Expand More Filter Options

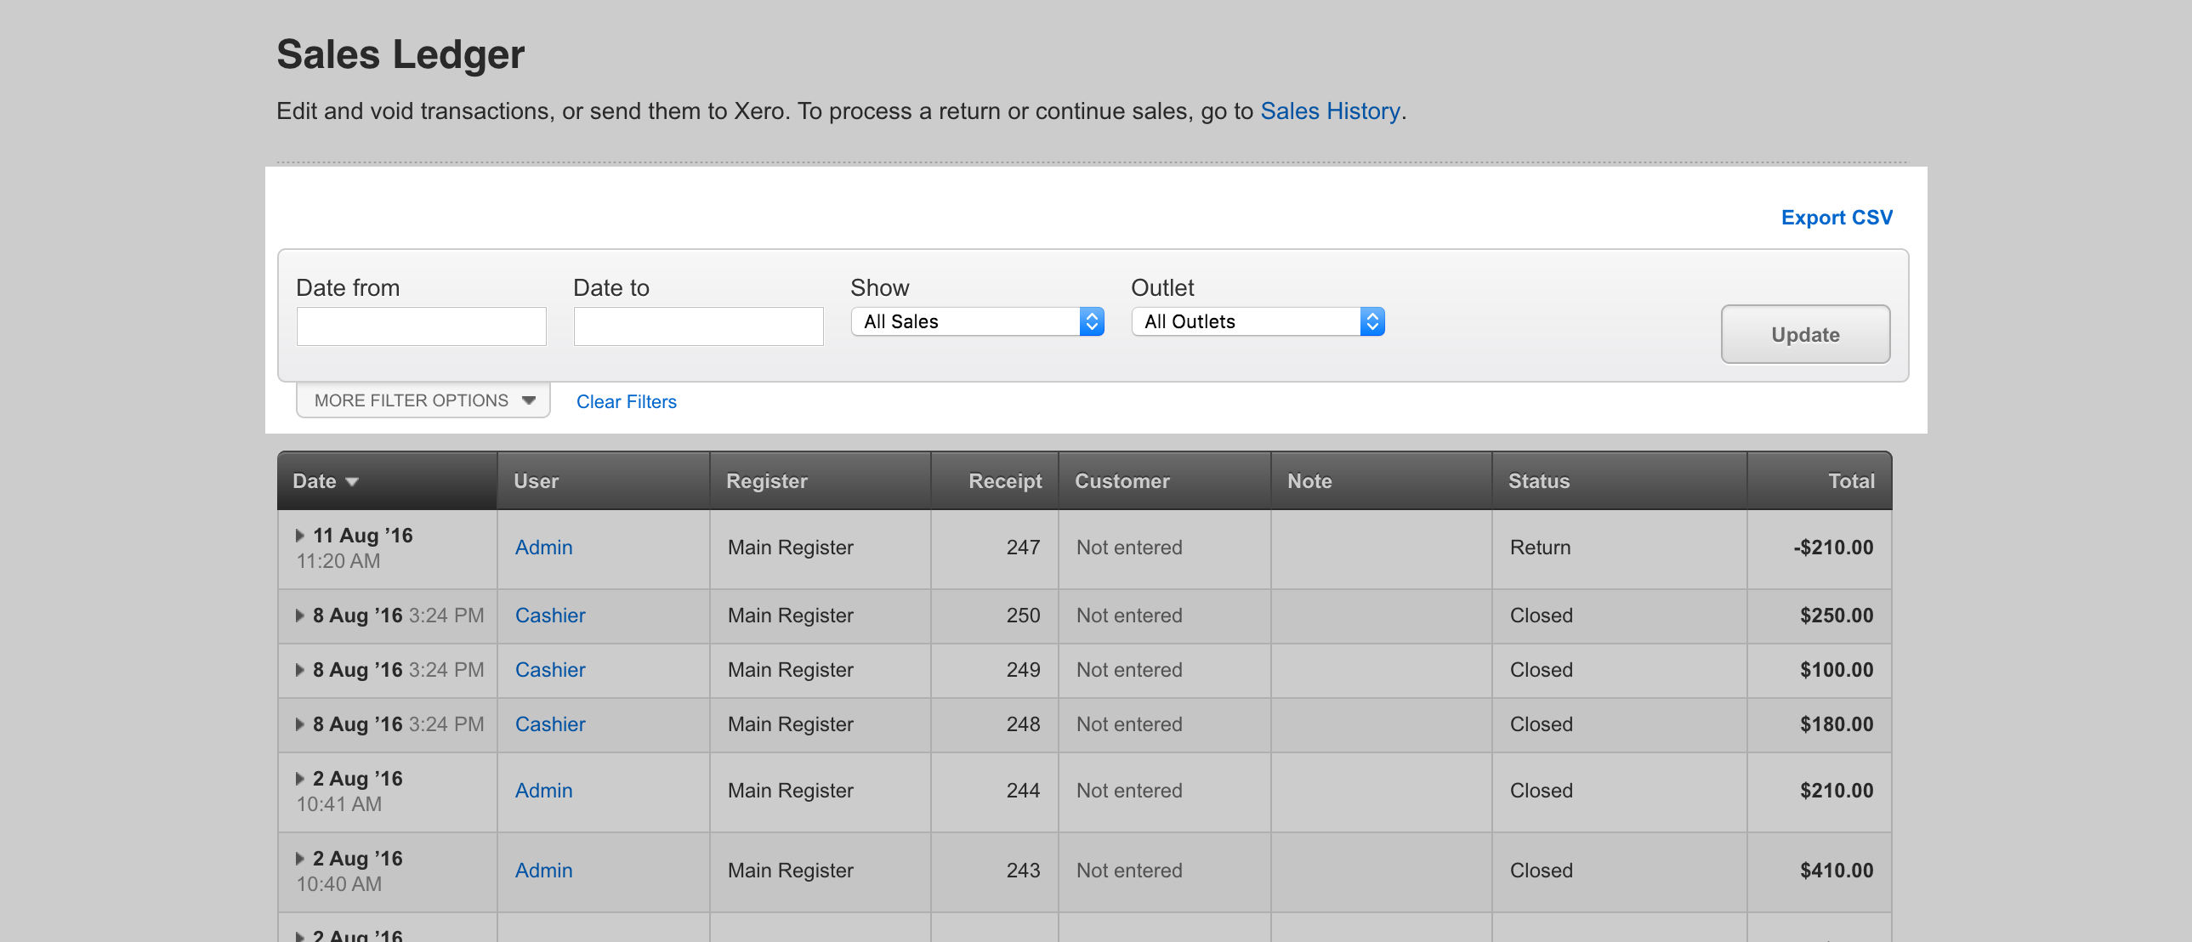coord(423,400)
